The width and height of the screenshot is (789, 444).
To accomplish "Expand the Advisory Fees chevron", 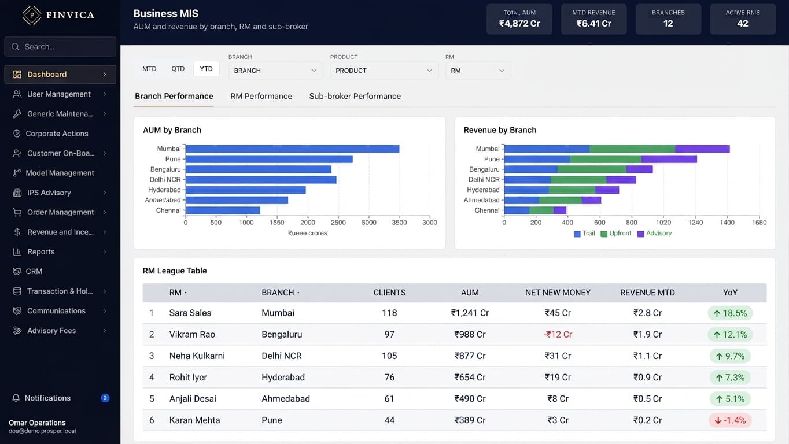I will [105, 331].
